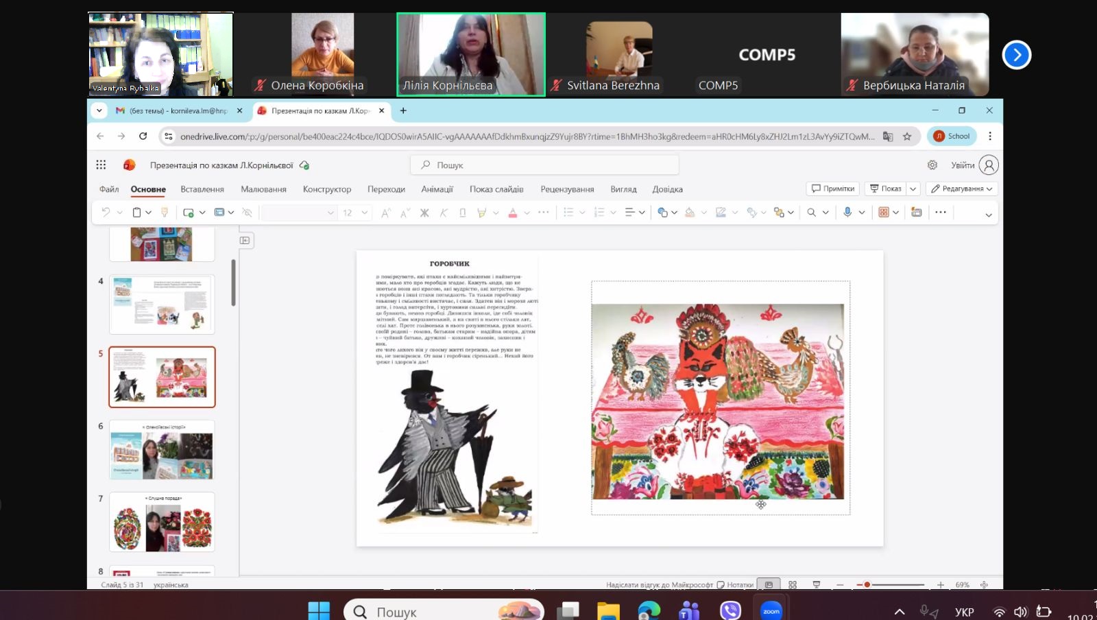
Task: Collapse the slide thumbnail panel
Action: tap(245, 240)
